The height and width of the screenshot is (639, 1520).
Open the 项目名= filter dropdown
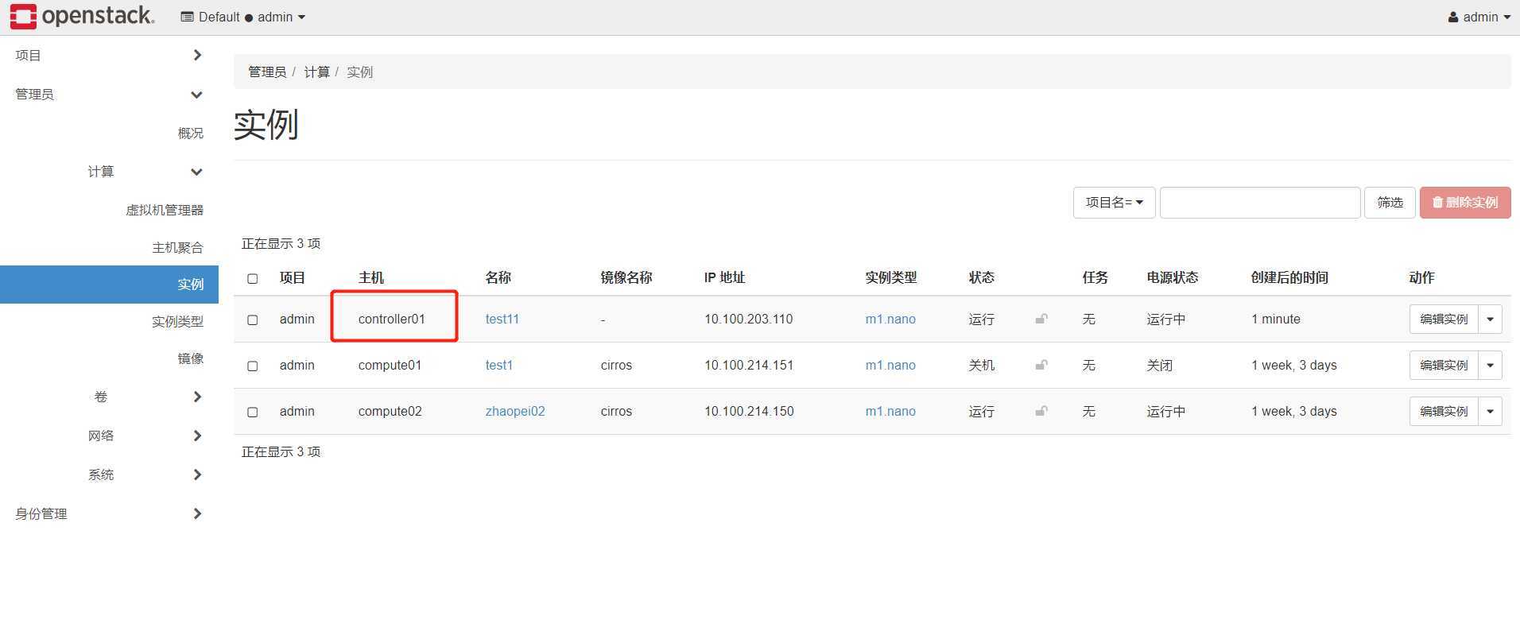1114,203
